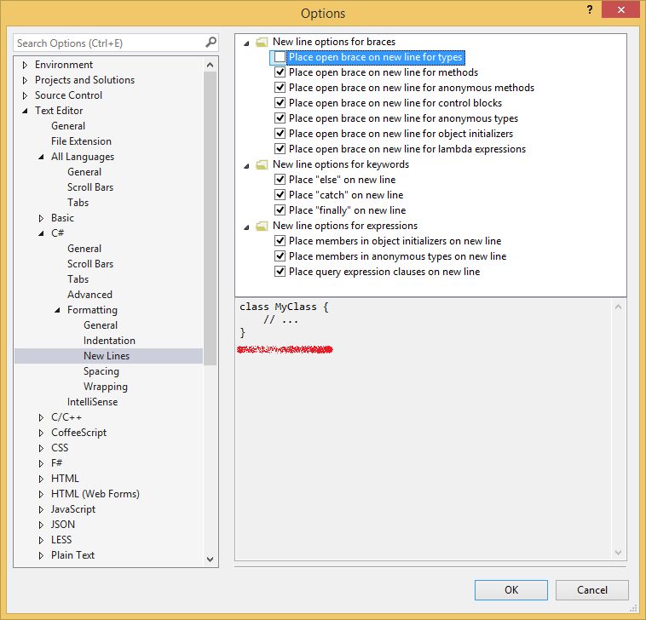Expand the HTML node
646x620 pixels.
(x=41, y=479)
